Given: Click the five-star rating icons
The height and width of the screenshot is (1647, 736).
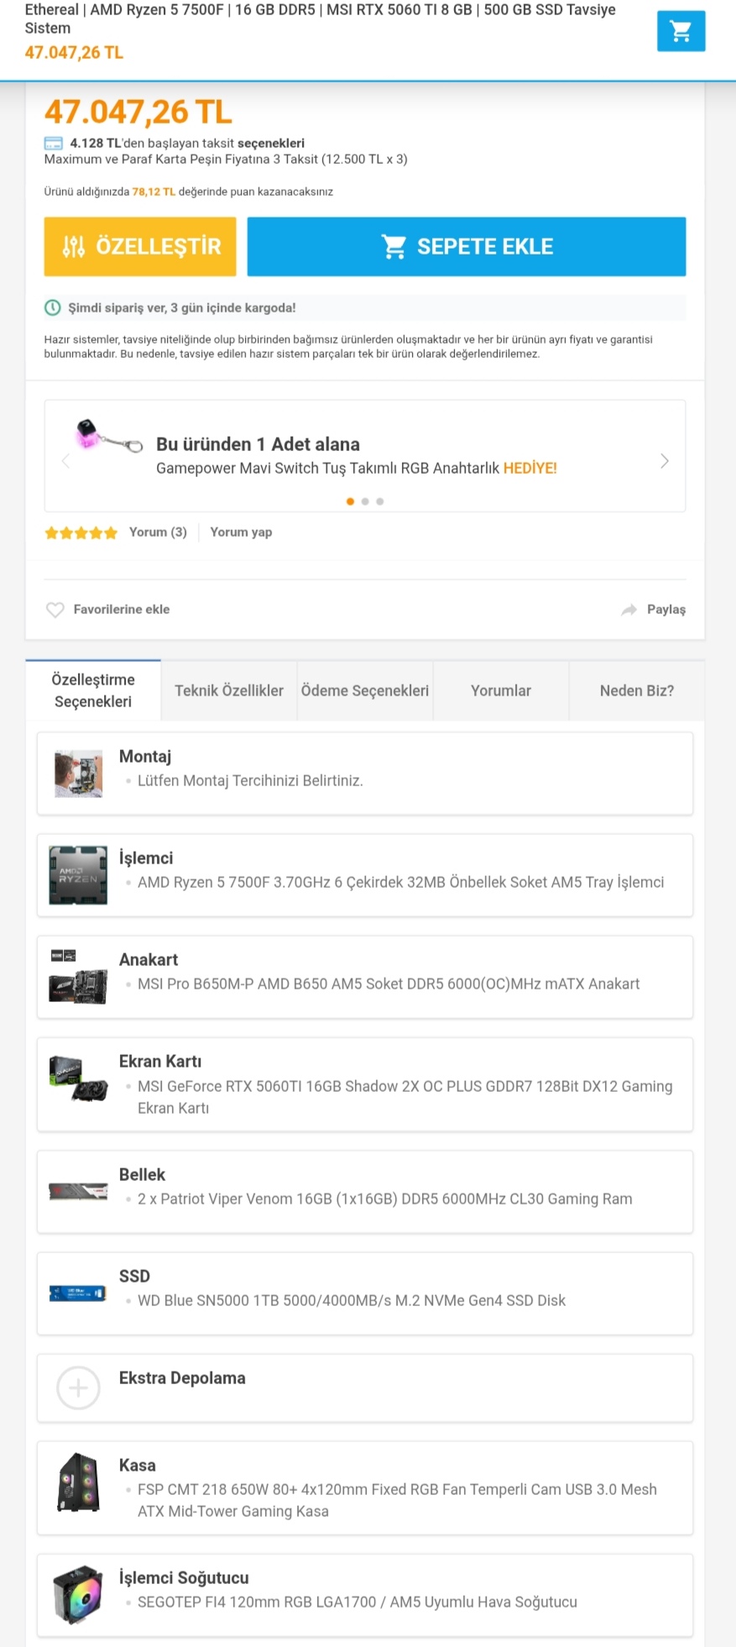Looking at the screenshot, I should click(81, 532).
